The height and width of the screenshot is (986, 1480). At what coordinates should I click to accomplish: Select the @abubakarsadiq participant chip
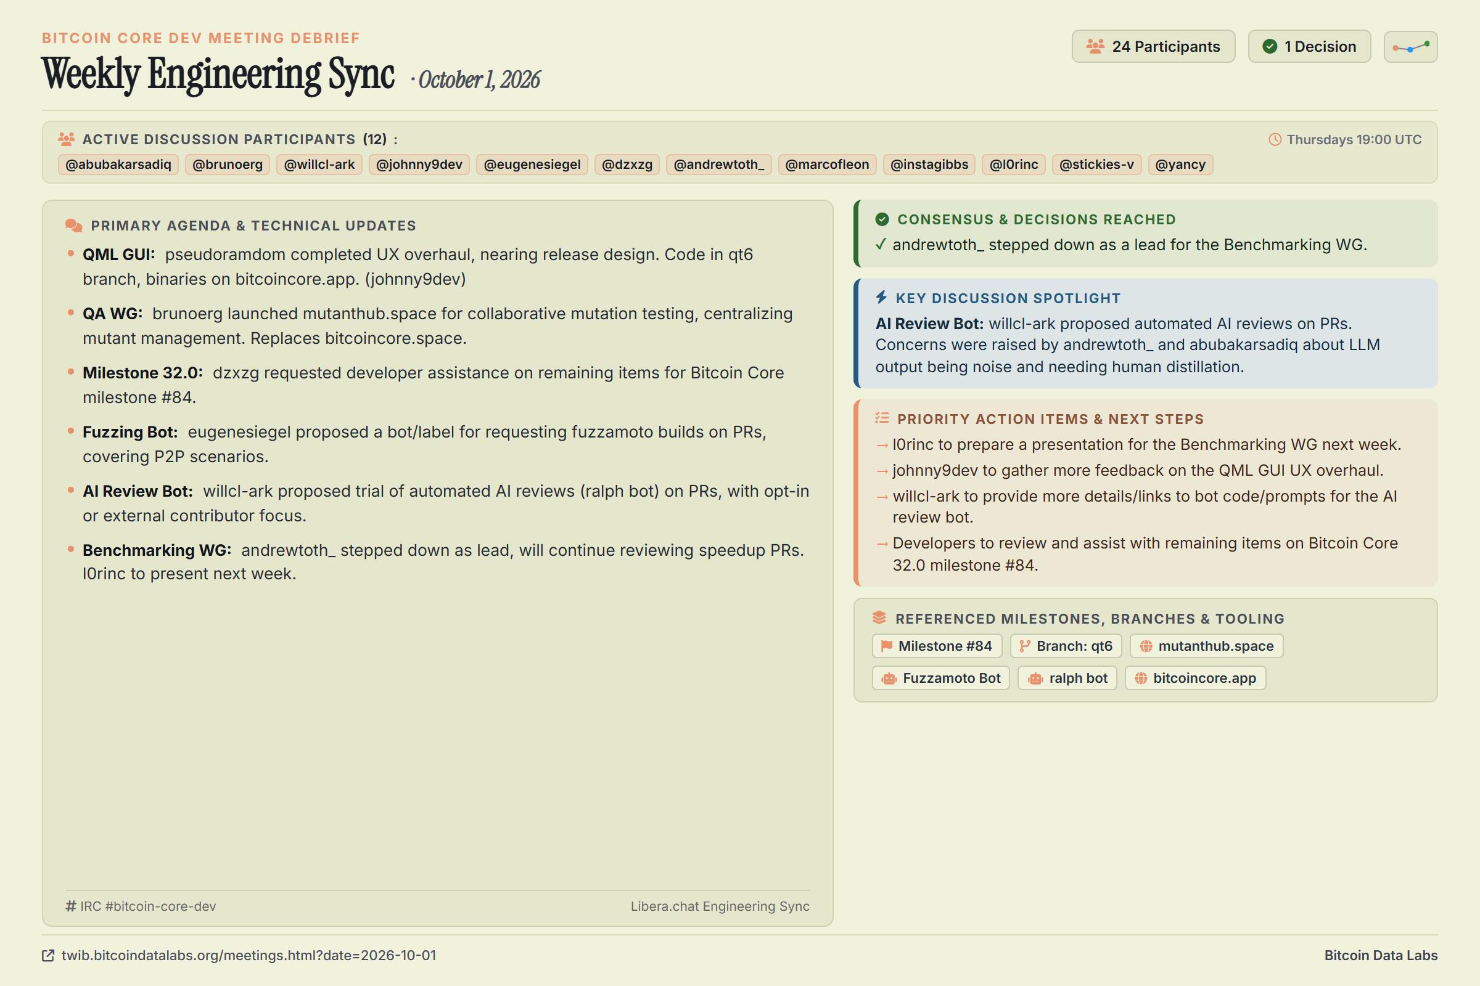(118, 165)
